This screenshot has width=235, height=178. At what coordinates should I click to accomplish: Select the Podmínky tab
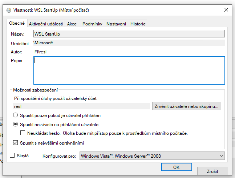(x=92, y=24)
